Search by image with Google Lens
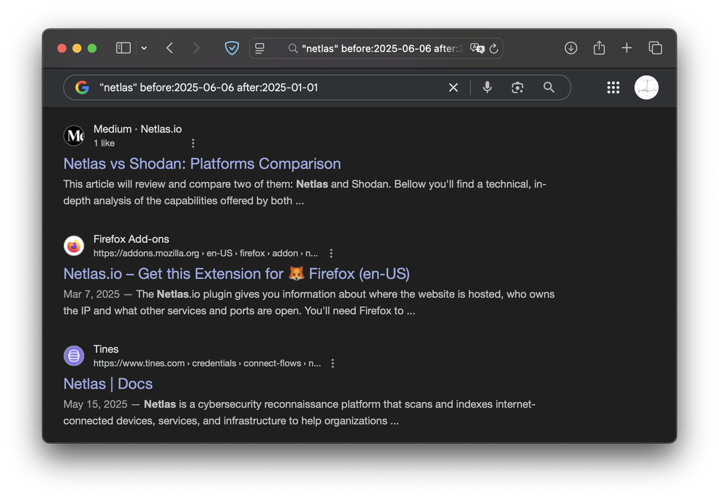The image size is (719, 499). [x=517, y=87]
